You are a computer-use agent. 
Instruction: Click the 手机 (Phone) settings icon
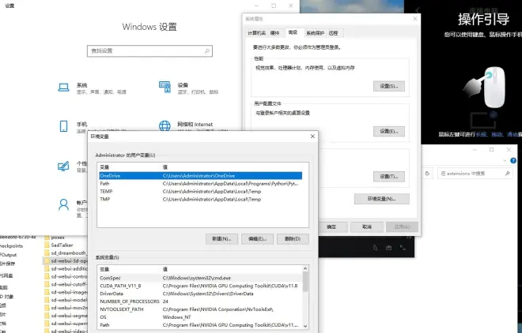(x=63, y=126)
